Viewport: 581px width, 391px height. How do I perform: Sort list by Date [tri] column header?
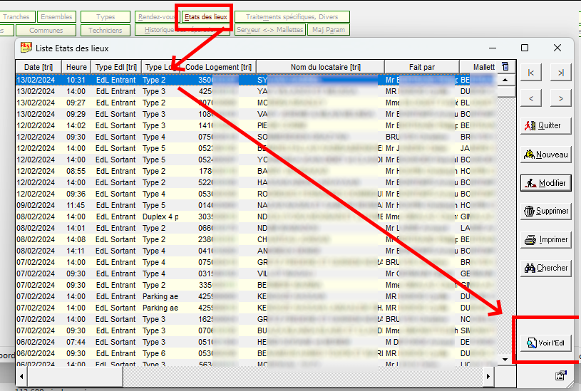pyautogui.click(x=38, y=67)
